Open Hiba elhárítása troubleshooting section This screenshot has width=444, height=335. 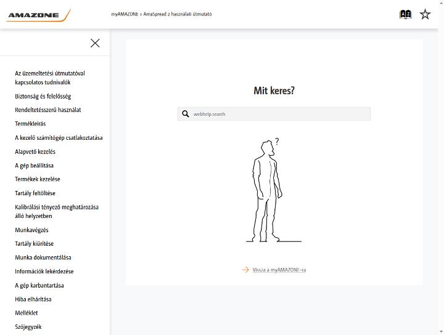pos(33,299)
